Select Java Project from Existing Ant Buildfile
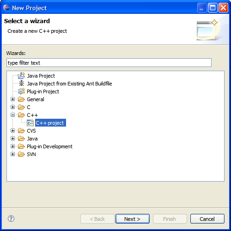The width and height of the screenshot is (231, 231). [69, 84]
